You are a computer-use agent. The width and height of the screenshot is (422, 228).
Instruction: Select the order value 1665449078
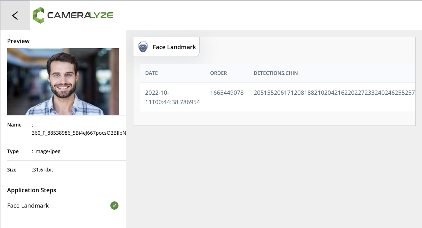click(227, 93)
